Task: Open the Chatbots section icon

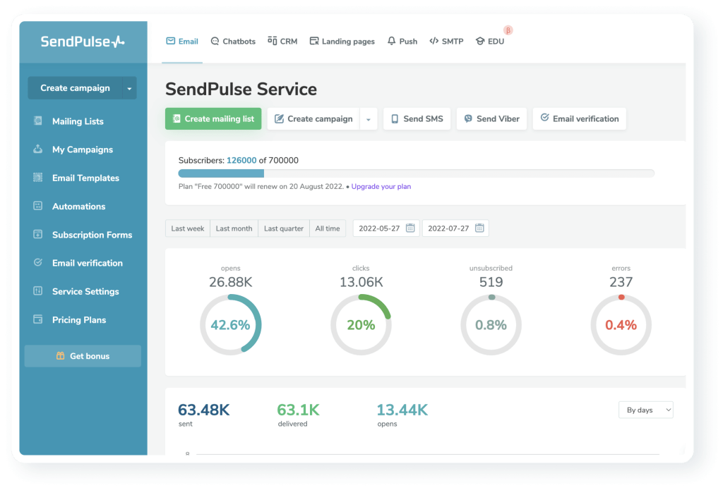Action: click(x=214, y=41)
